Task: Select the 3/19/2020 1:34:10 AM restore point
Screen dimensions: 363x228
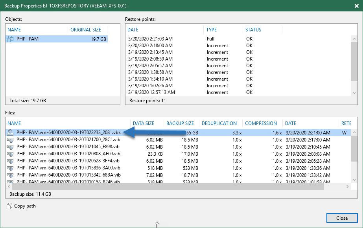Action: [238, 79]
